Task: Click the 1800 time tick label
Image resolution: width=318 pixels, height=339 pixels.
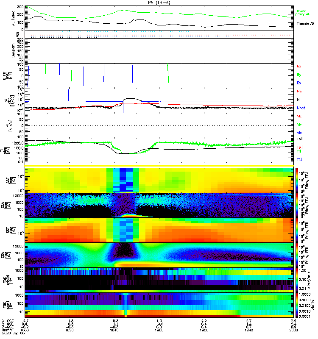Action: 25,330
